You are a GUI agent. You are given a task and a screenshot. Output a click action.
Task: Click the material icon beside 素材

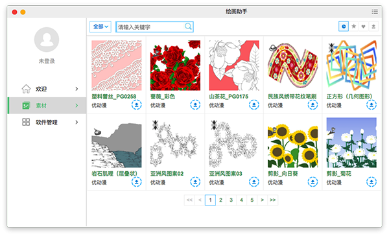point(26,106)
